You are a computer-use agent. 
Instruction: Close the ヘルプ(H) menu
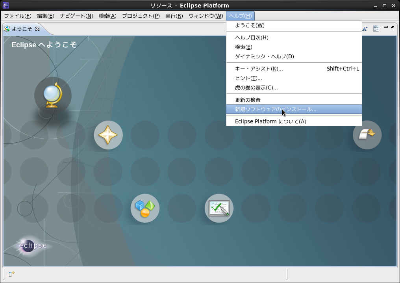pyautogui.click(x=240, y=16)
